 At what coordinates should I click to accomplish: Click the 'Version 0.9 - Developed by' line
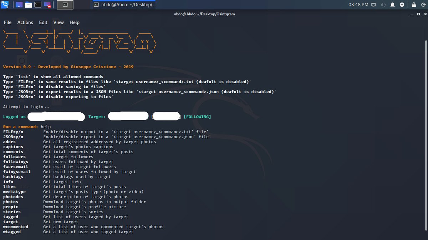[68, 67]
